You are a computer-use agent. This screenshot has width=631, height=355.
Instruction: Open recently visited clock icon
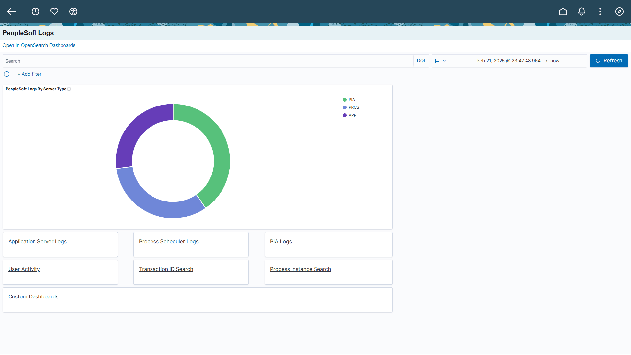(x=35, y=12)
